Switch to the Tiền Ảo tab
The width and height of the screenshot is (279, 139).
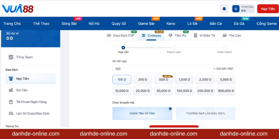click(177, 35)
